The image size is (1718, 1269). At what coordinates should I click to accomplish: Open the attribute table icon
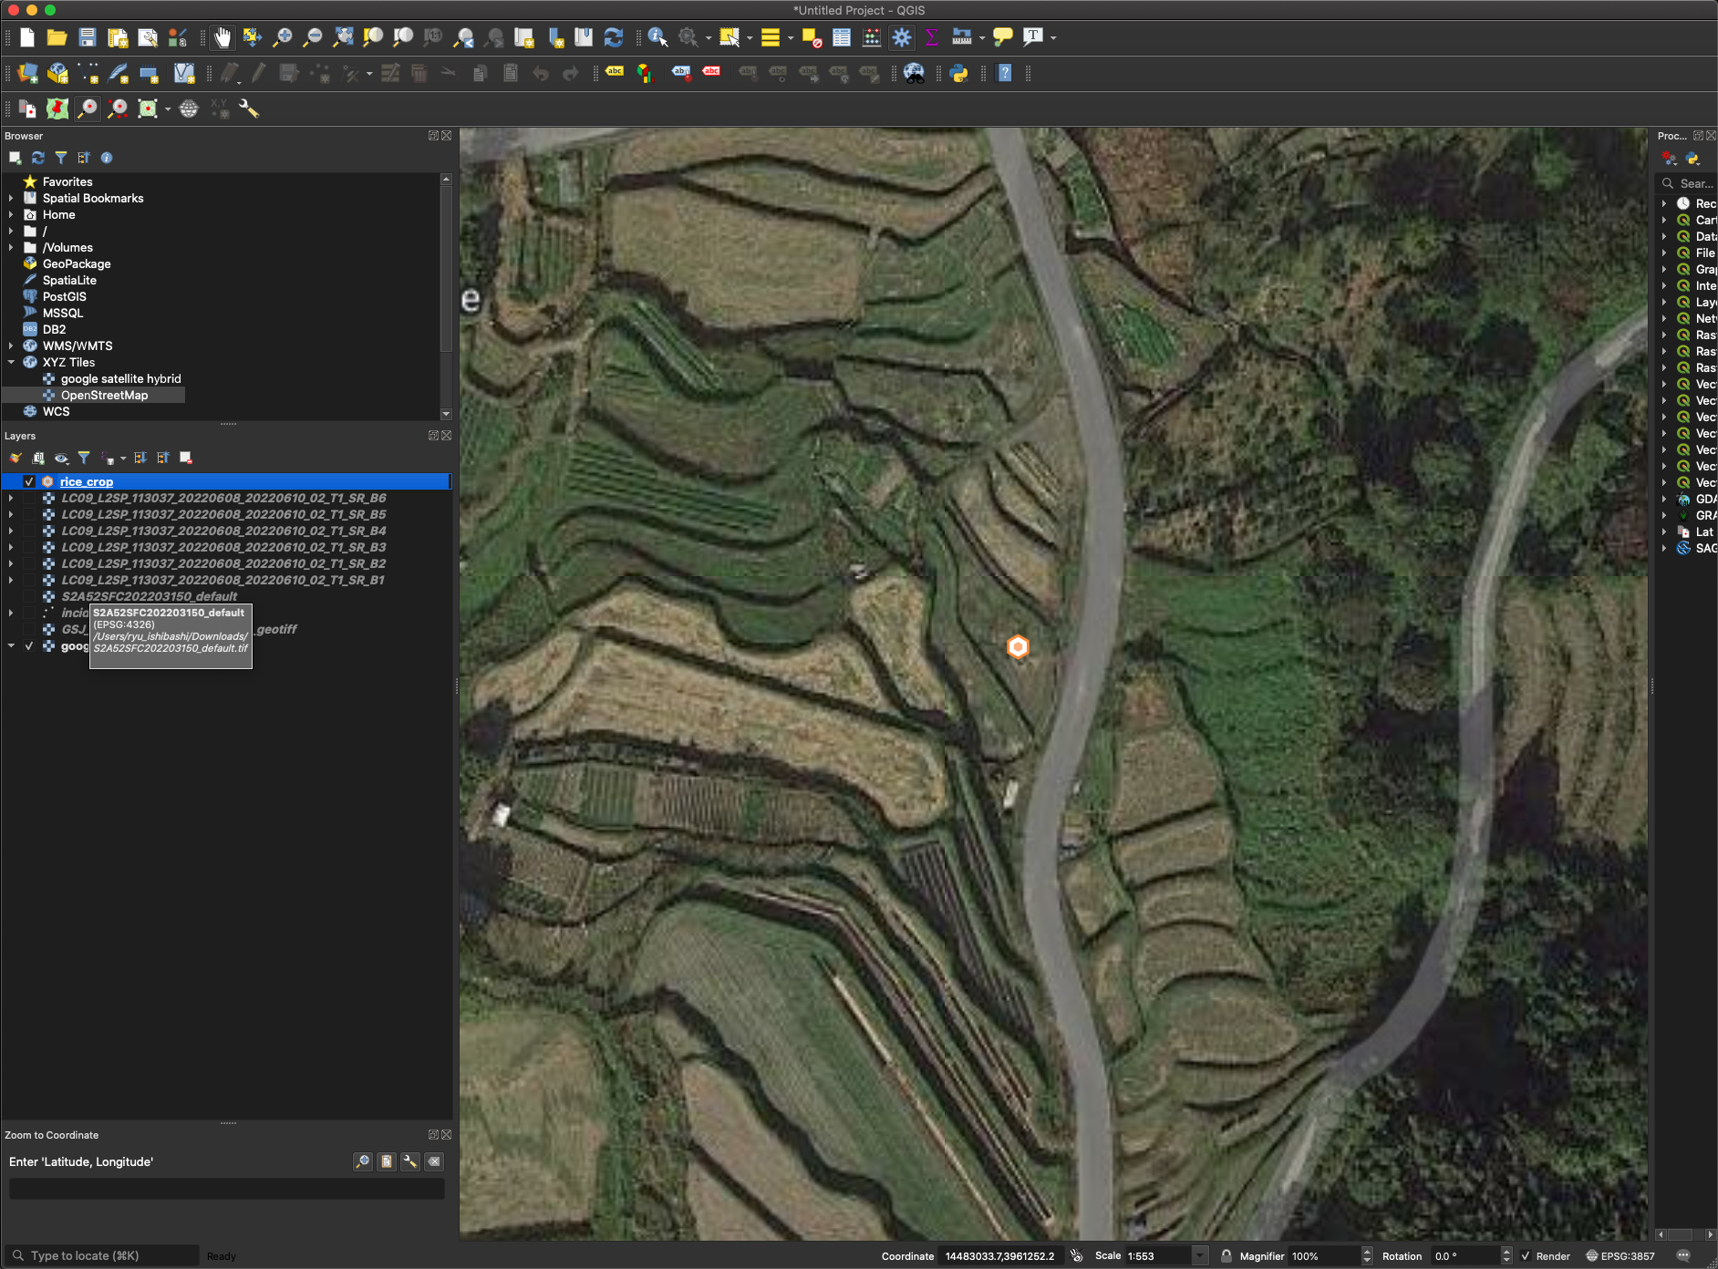842,37
